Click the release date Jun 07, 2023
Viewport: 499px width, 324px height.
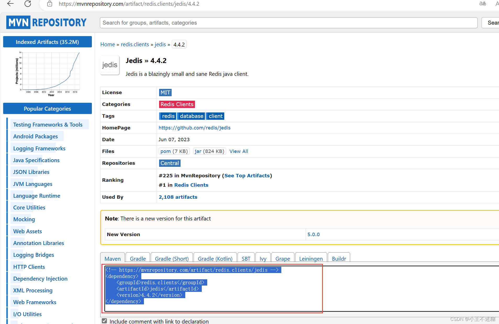point(174,139)
